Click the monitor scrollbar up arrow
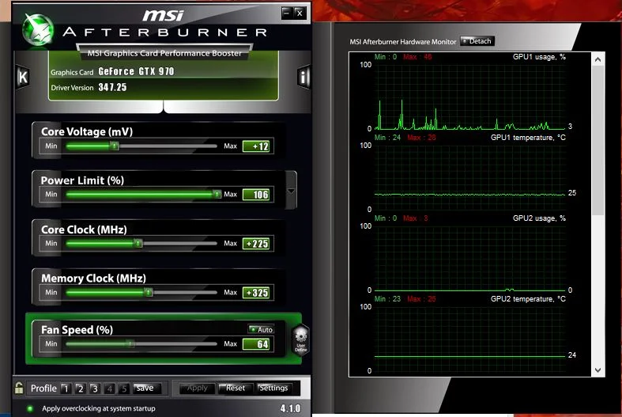 coord(597,59)
